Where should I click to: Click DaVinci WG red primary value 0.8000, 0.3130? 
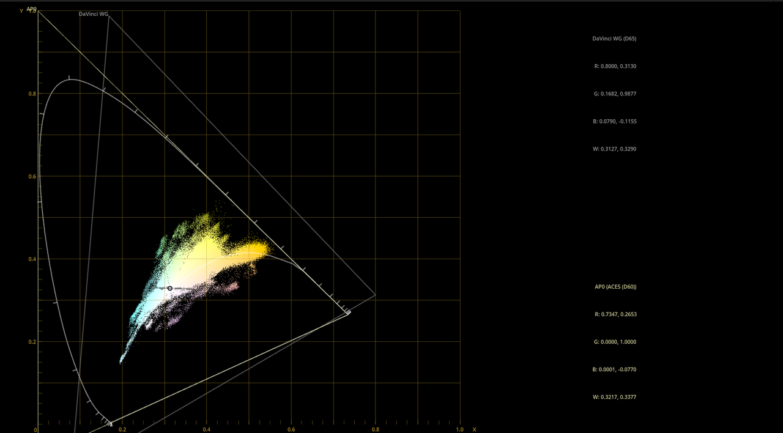[x=615, y=66]
